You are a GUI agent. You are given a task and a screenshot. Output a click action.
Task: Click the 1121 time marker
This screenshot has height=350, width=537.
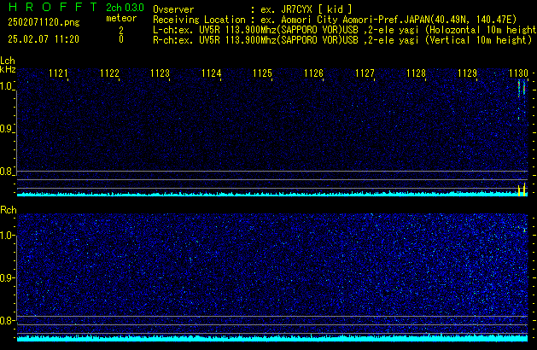pyautogui.click(x=58, y=73)
